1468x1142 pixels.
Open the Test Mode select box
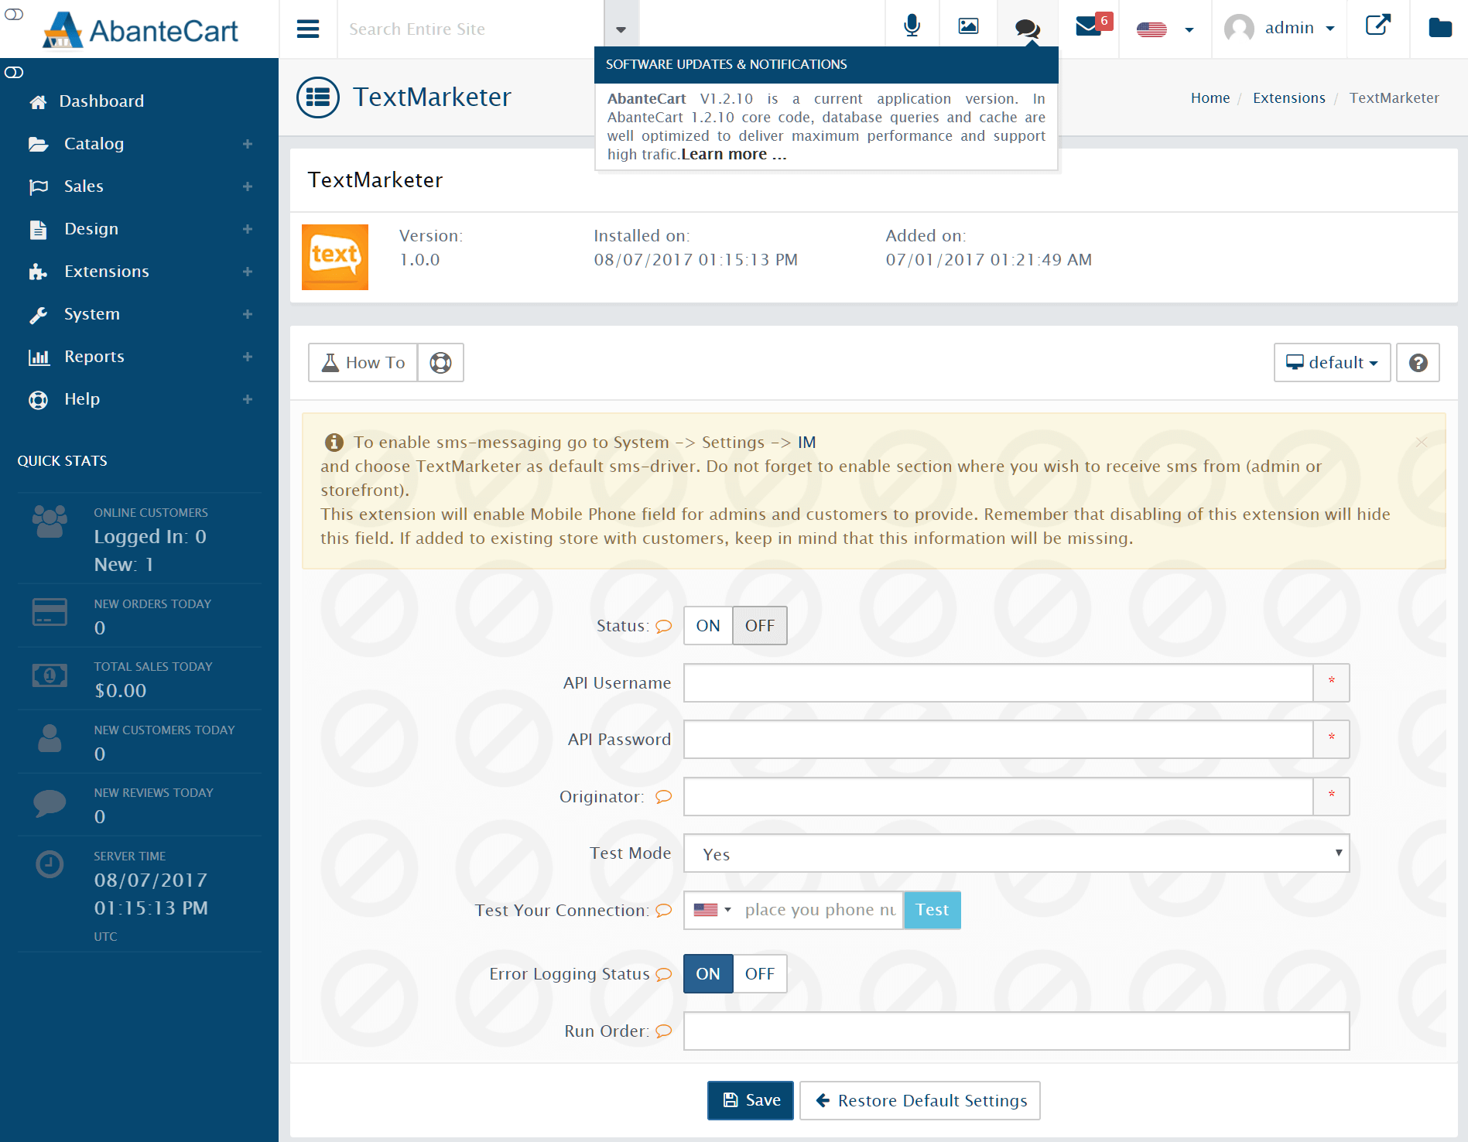pyautogui.click(x=1016, y=853)
